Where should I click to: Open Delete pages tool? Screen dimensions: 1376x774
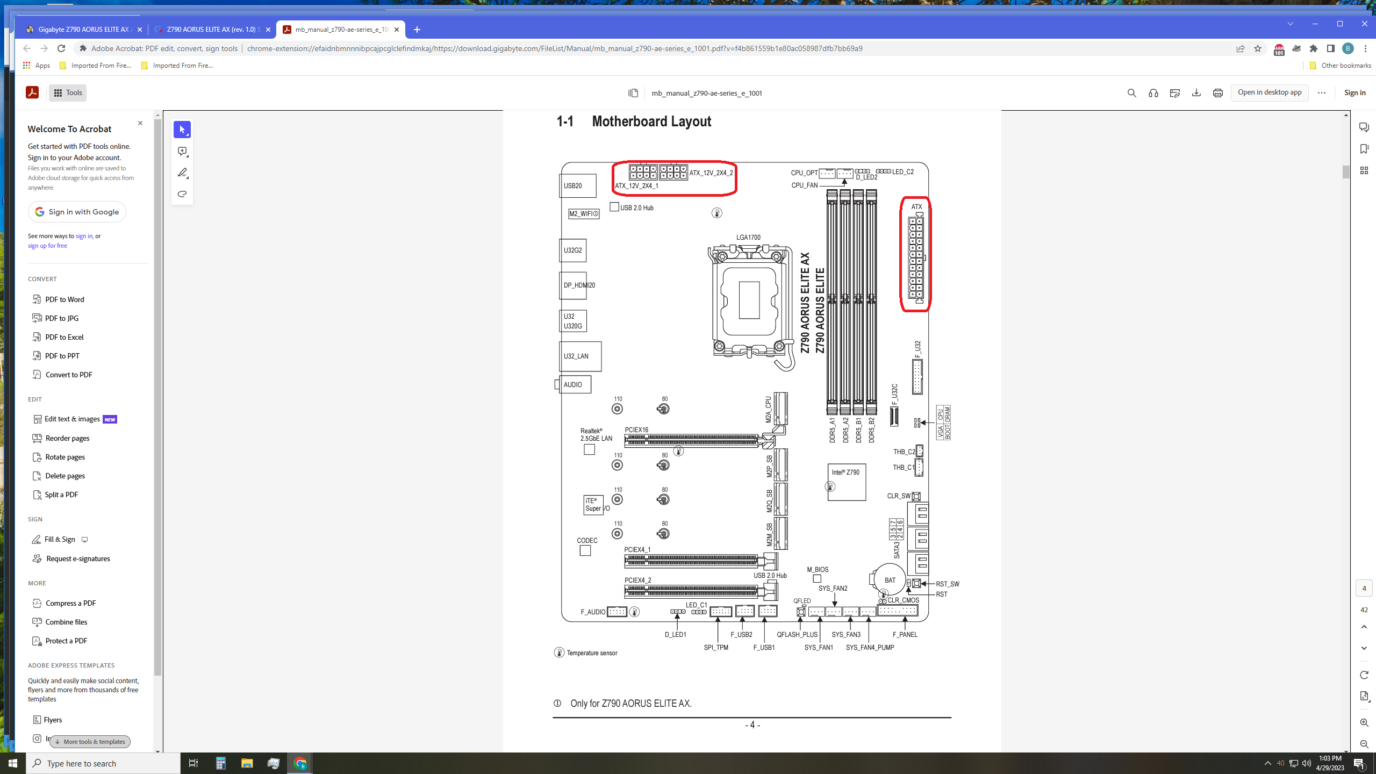pyautogui.click(x=59, y=476)
